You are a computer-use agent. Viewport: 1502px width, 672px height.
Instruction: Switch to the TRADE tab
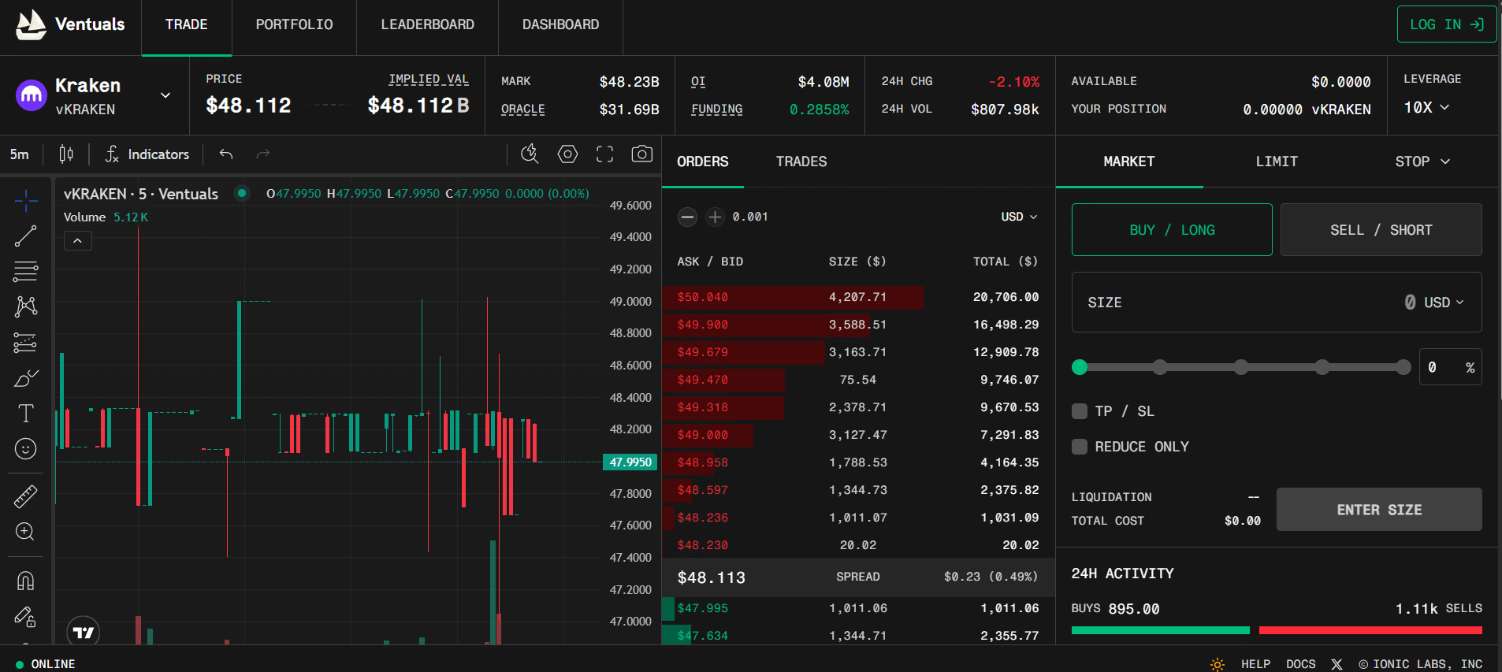pos(187,24)
